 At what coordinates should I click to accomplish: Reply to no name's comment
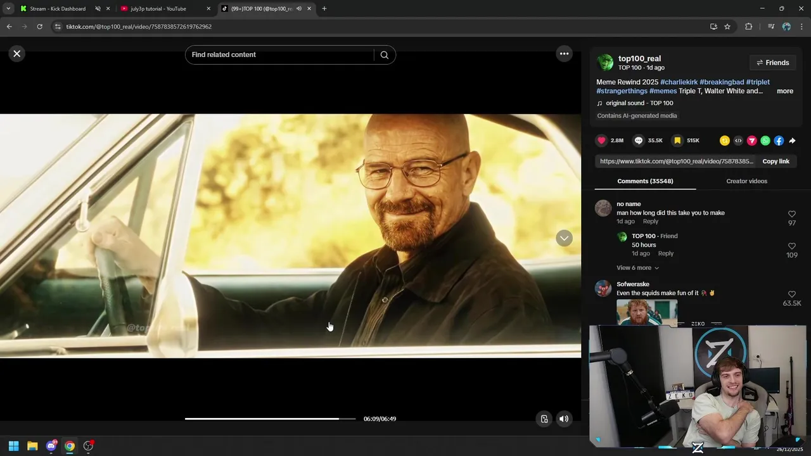(x=651, y=222)
